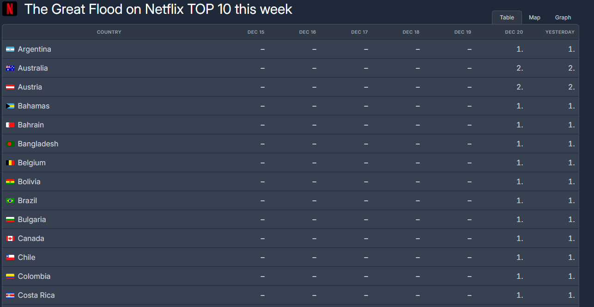Click the Belgium flag icon
The height and width of the screenshot is (307, 594).
click(x=10, y=163)
